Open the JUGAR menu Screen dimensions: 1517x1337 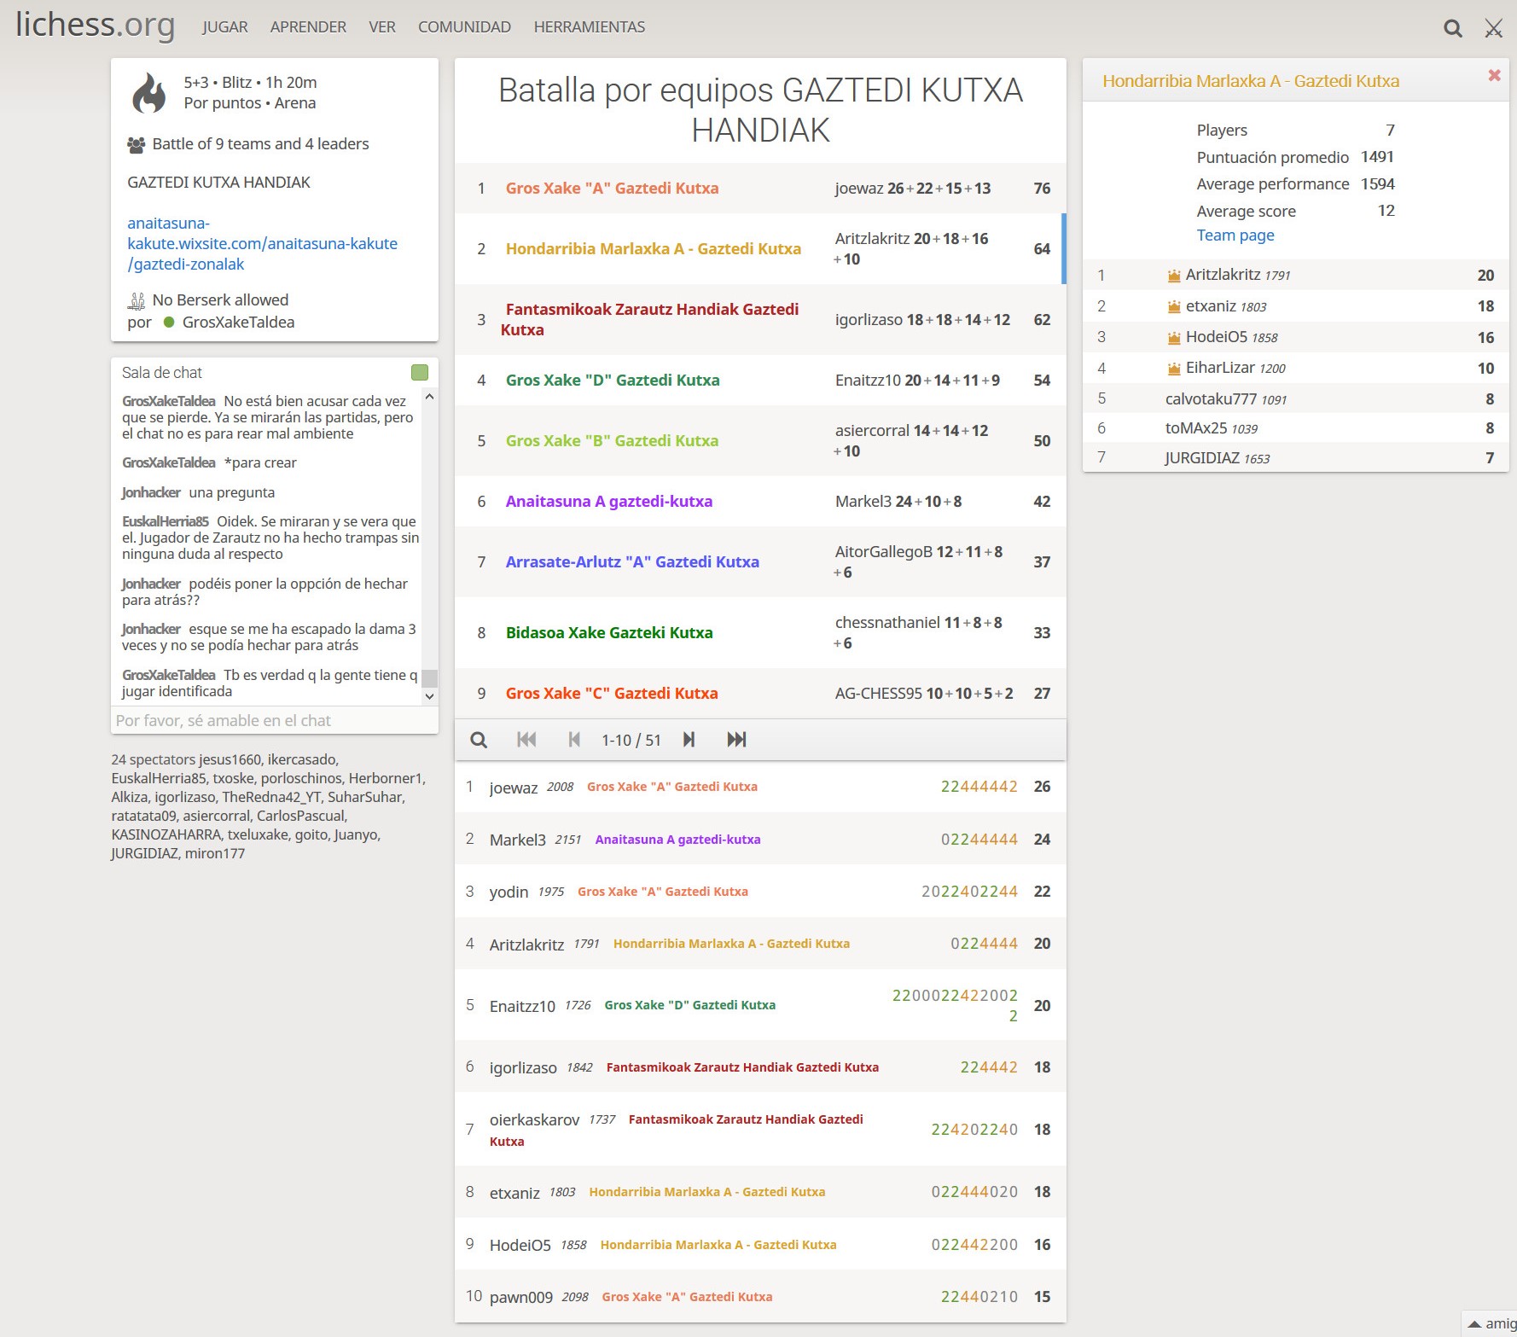[224, 27]
